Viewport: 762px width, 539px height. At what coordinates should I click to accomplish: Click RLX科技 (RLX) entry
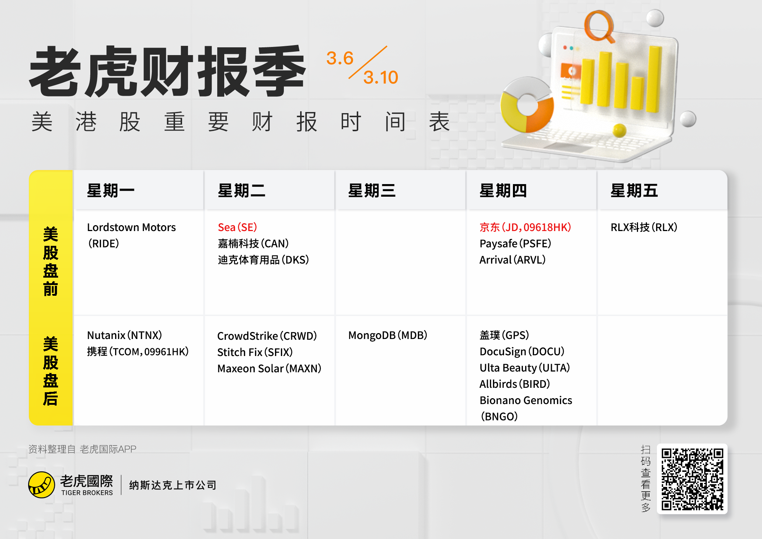point(644,227)
